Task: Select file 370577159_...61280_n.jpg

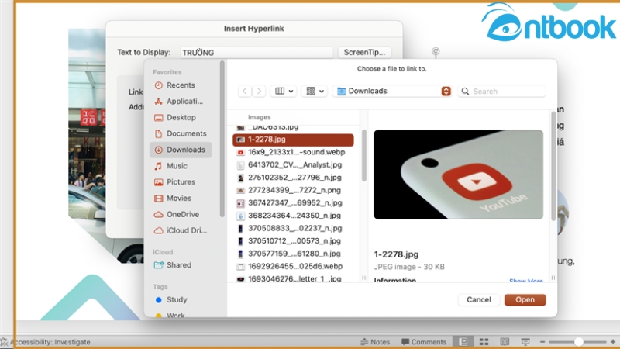Action: (x=293, y=254)
